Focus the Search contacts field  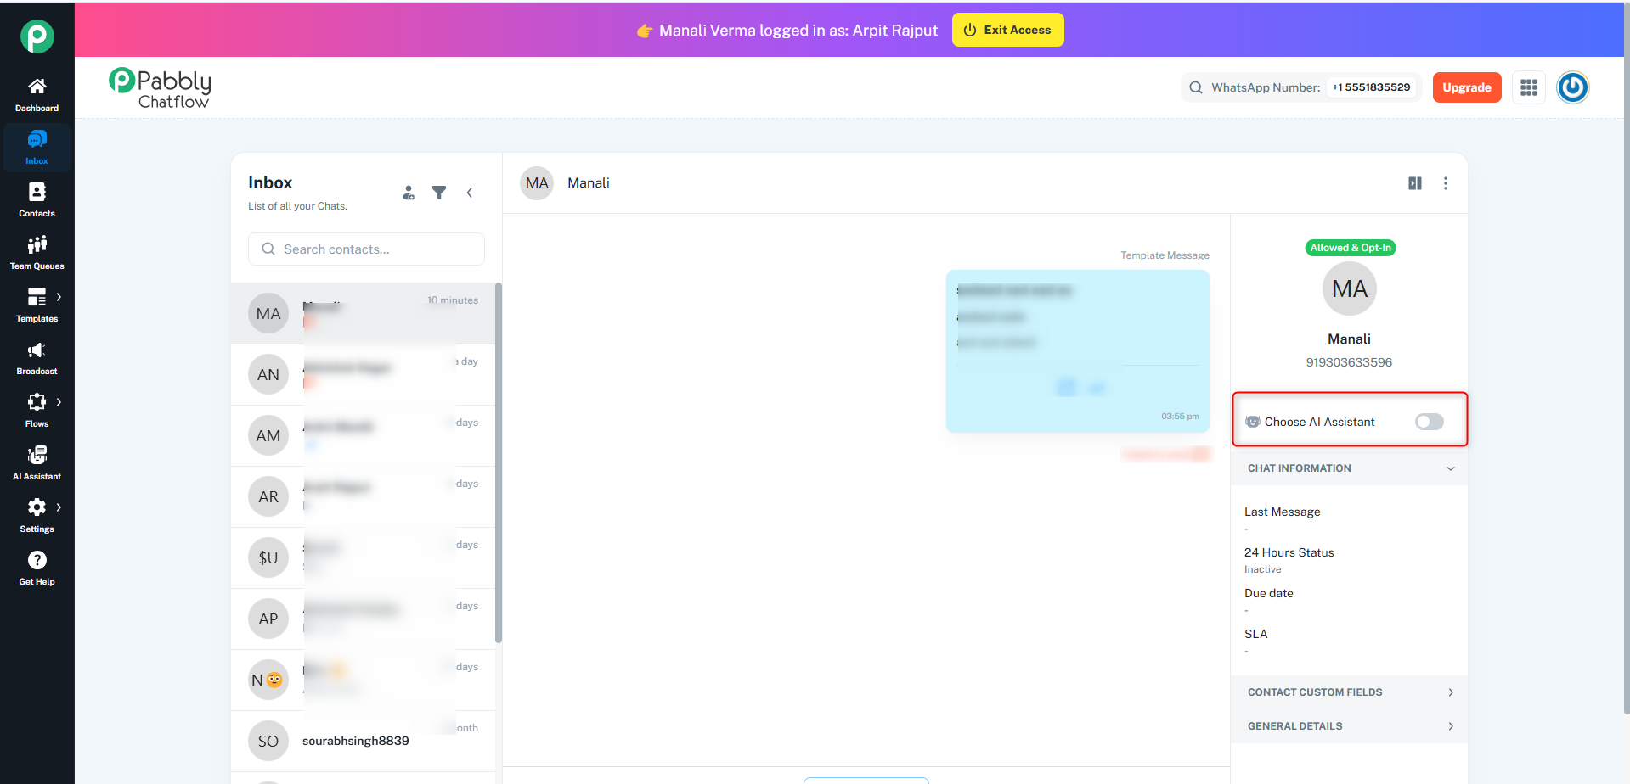pos(366,249)
